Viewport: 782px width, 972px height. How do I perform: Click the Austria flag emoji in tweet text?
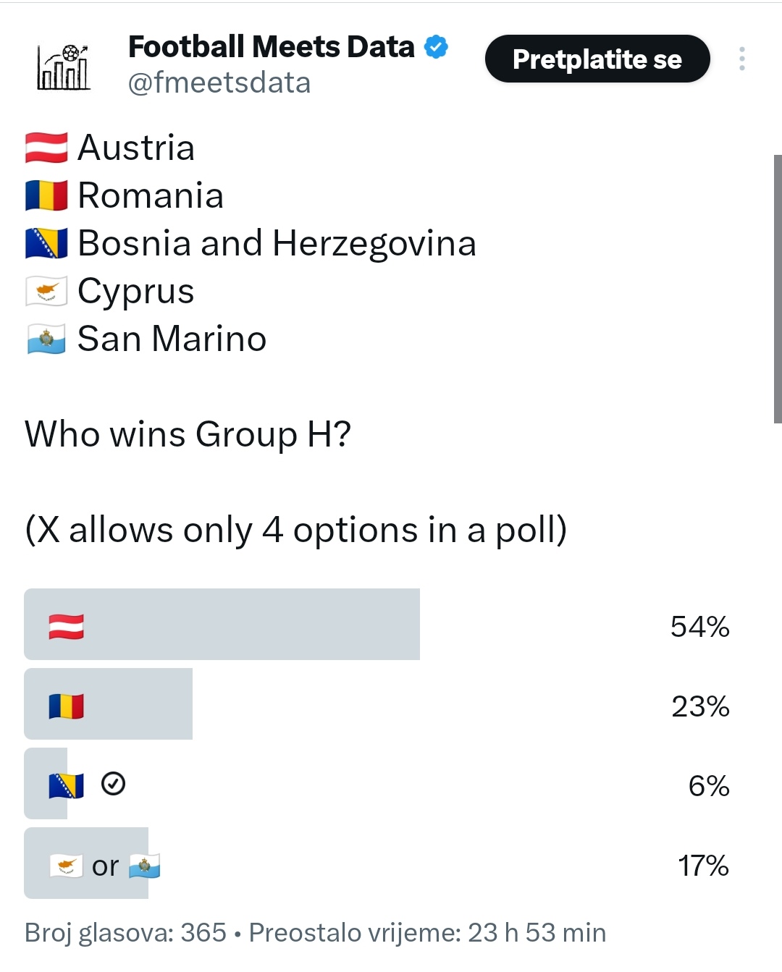[46, 148]
